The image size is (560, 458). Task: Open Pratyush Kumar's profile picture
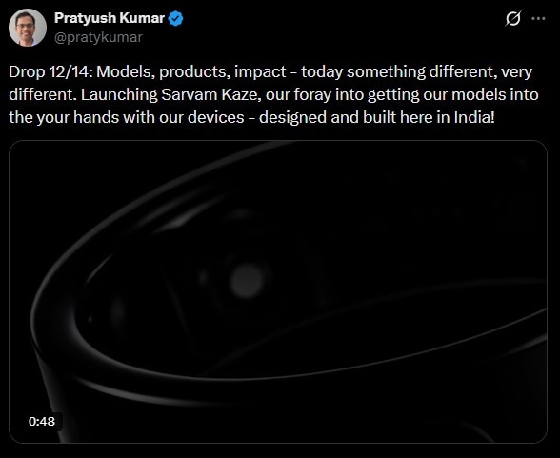28,28
